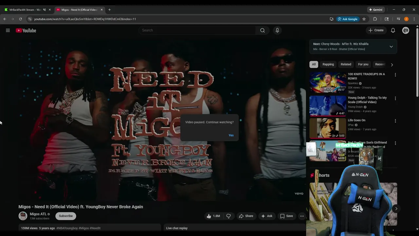The height and width of the screenshot is (236, 419).
Task: Save the video to playlist
Action: [x=286, y=216]
